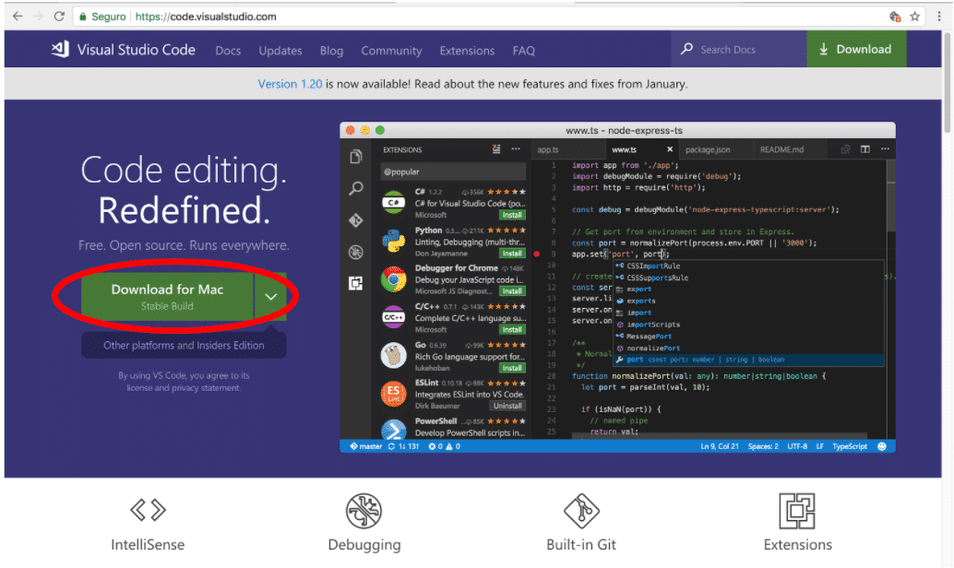Toggle the breakpoint dot on line 9

tap(537, 254)
